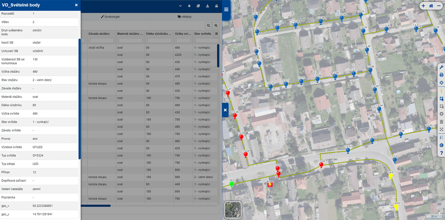Open the table column options menu
Screen dimensions: 445x220
tap(216, 34)
